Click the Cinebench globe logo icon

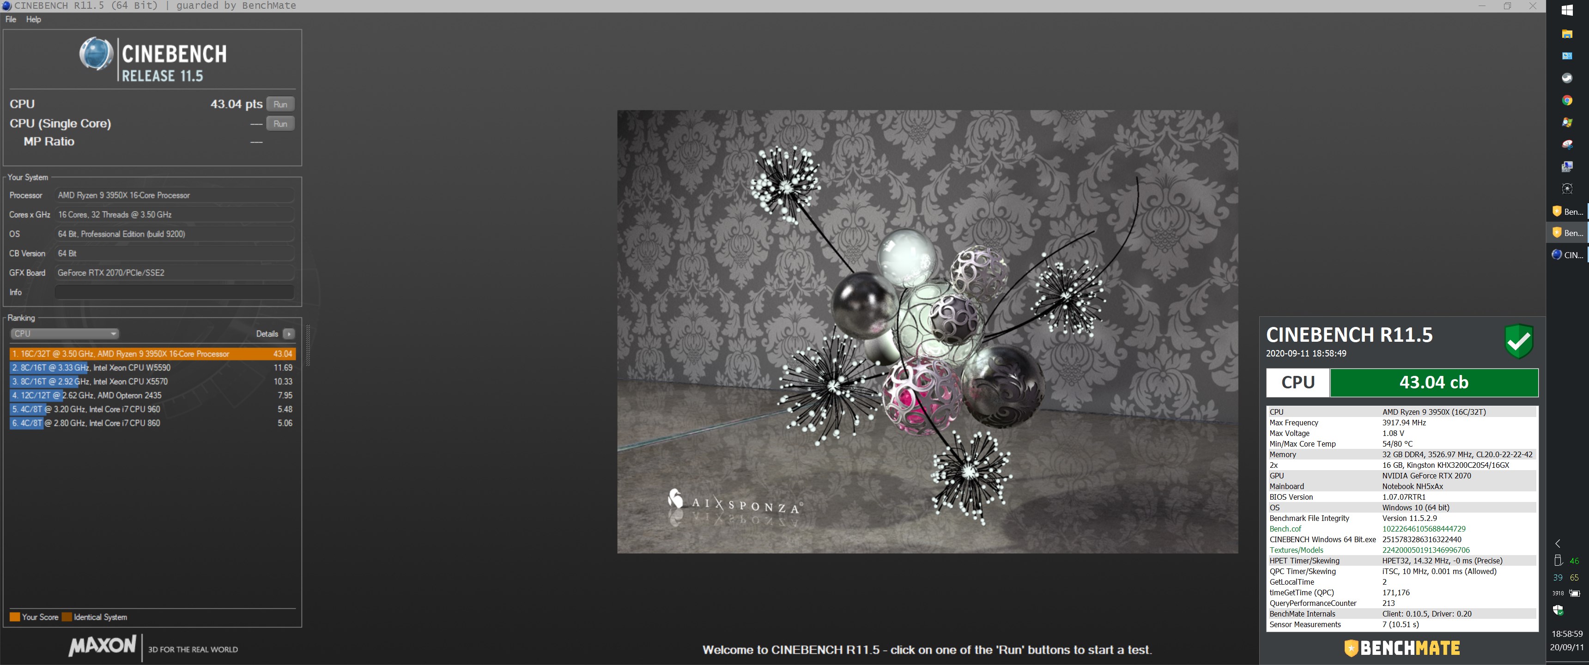pos(96,54)
